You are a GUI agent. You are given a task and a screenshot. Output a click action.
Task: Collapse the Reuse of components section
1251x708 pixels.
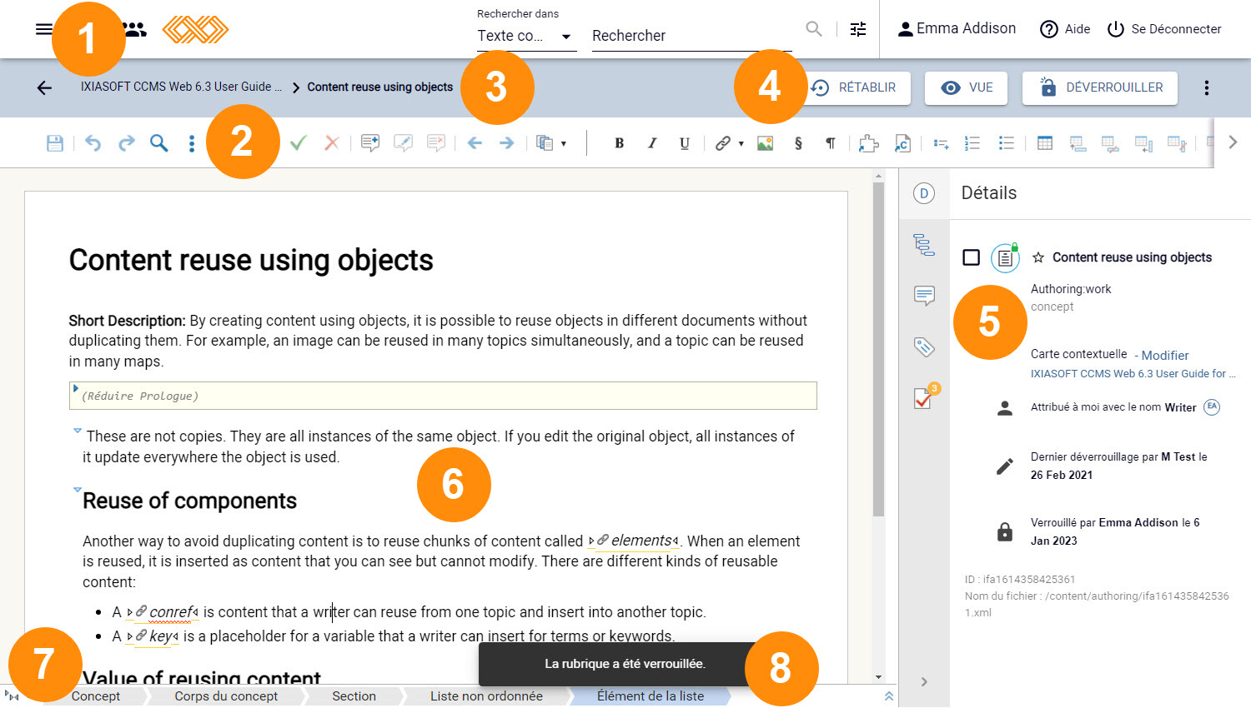click(x=78, y=490)
